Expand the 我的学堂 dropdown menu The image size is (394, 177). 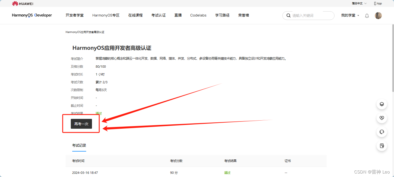pyautogui.click(x=350, y=15)
